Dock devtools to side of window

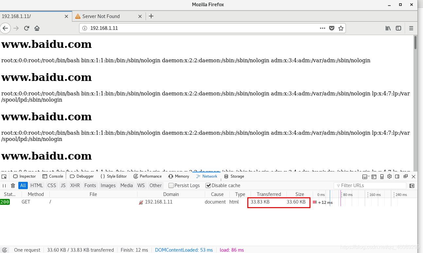tap(397, 177)
